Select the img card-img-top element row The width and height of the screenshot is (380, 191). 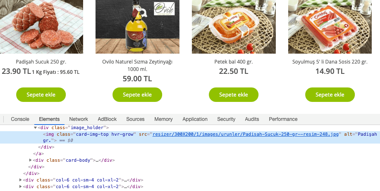[190, 137]
